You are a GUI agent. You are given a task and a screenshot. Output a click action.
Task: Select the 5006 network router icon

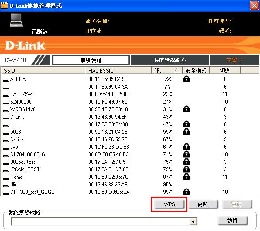coord(6,133)
